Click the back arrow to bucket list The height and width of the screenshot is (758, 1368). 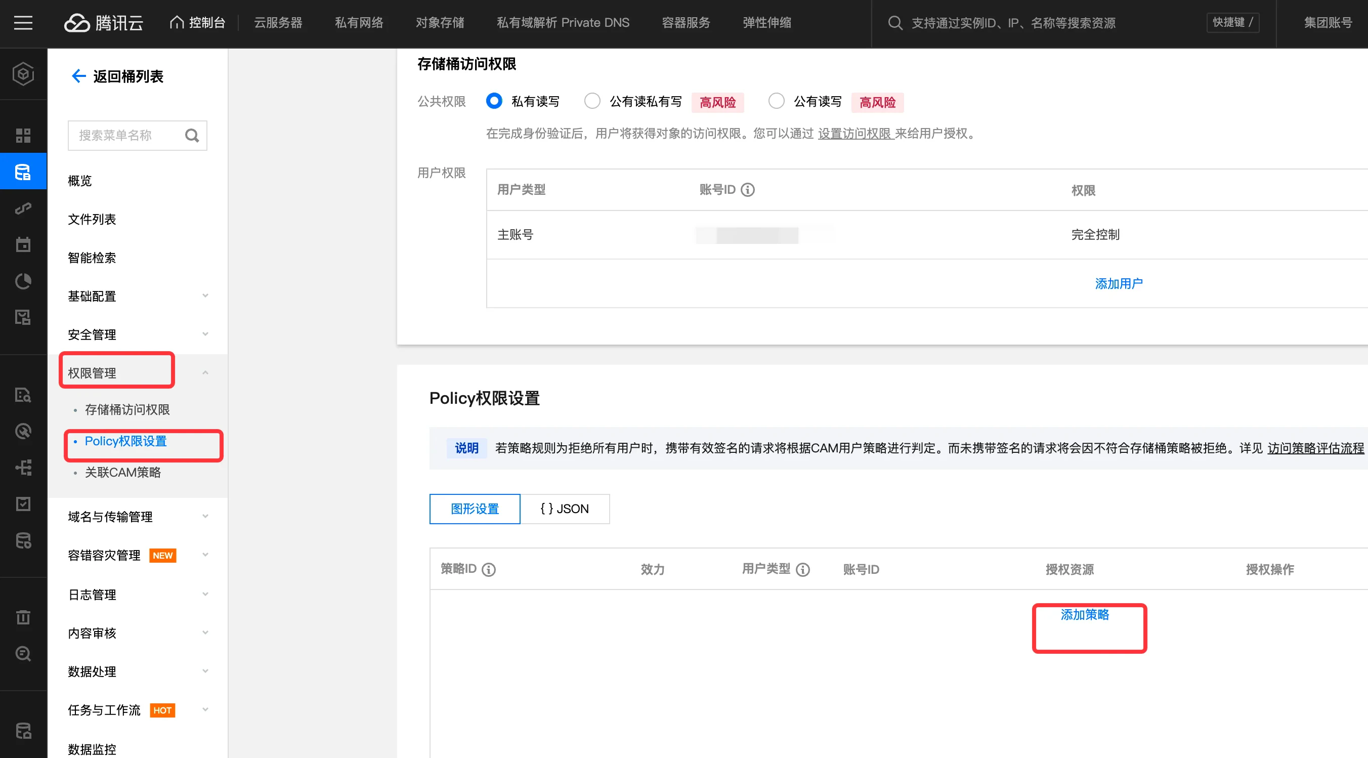78,76
